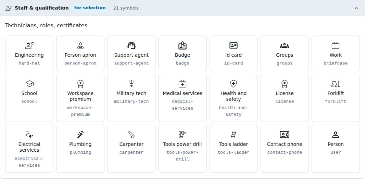Screen dimensions: 365x179
Task: Click the Groups people icon
Action: pyautogui.click(x=285, y=45)
